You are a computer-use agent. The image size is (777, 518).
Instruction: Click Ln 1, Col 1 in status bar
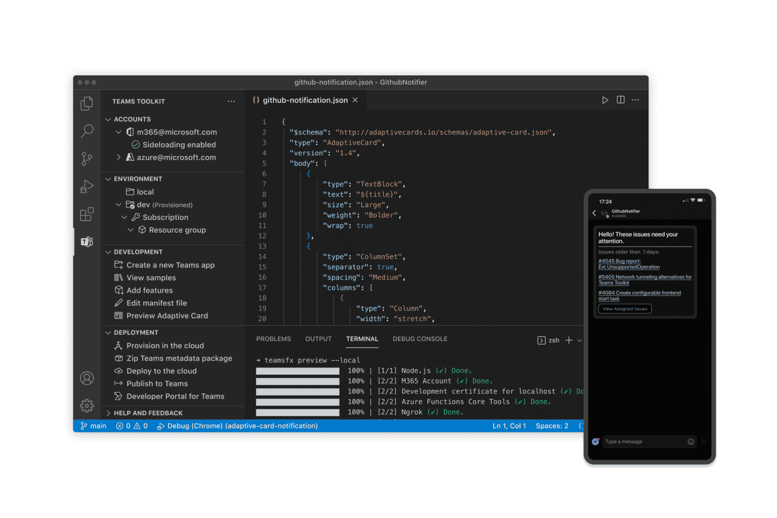509,426
